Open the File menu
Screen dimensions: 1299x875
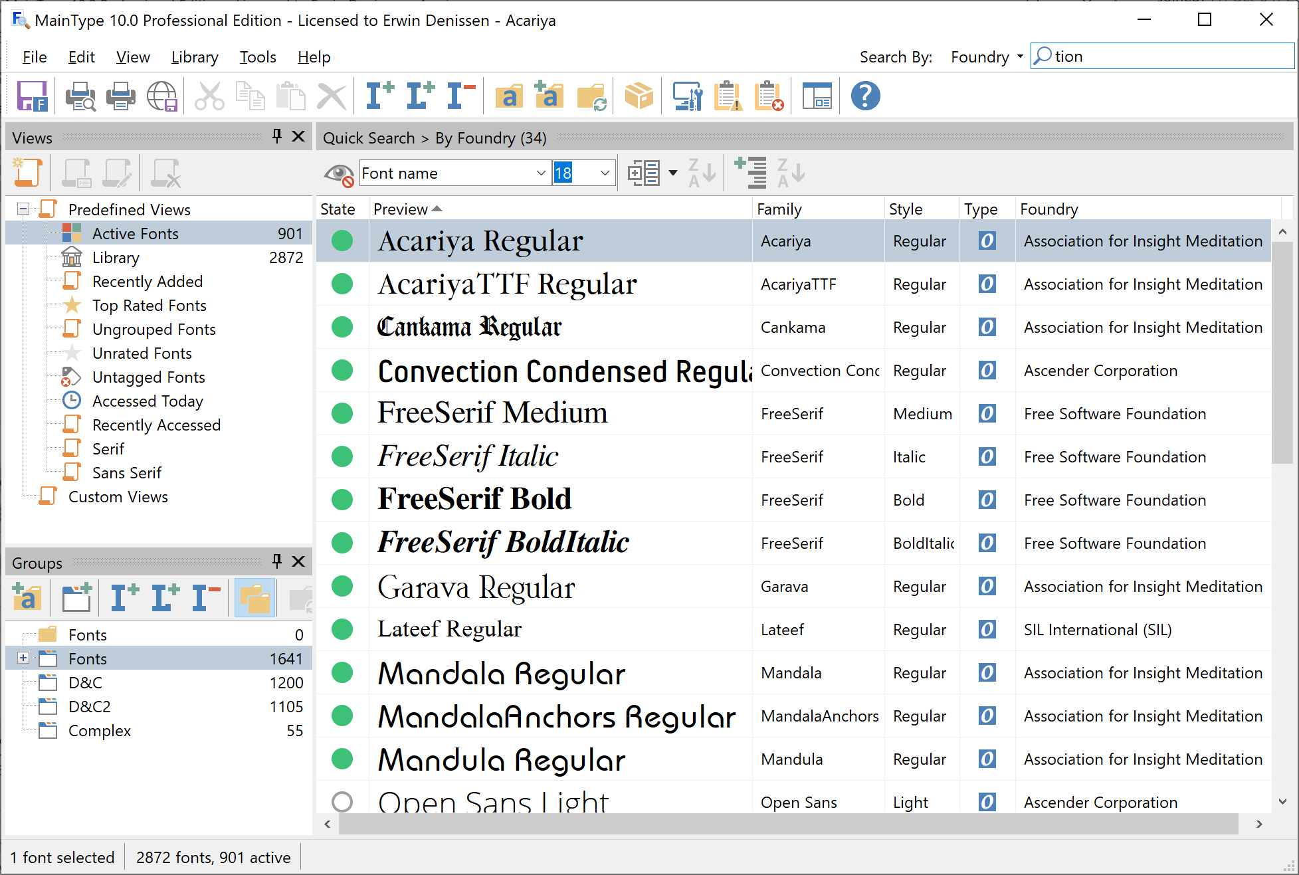[x=35, y=57]
